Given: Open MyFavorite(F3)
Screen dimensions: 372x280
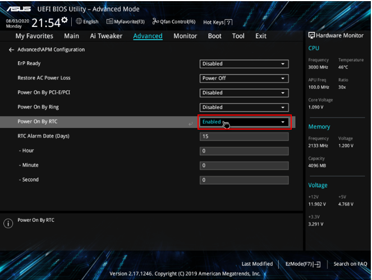Looking at the screenshot, I should pyautogui.click(x=126, y=21).
